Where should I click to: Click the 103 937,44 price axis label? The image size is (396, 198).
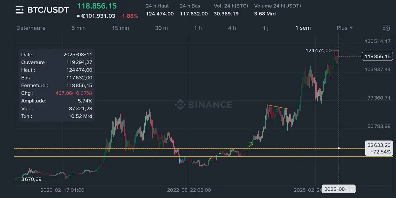378,70
